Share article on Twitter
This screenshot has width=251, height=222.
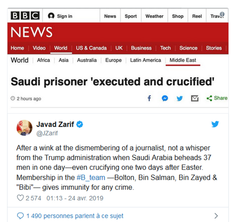pyautogui.click(x=179, y=98)
